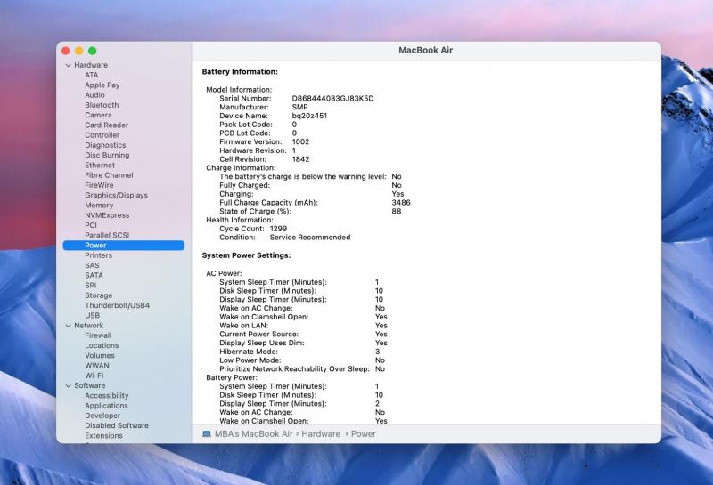This screenshot has height=485, width=713.
Task: Select the highlighted Power entry
Action: [124, 246]
